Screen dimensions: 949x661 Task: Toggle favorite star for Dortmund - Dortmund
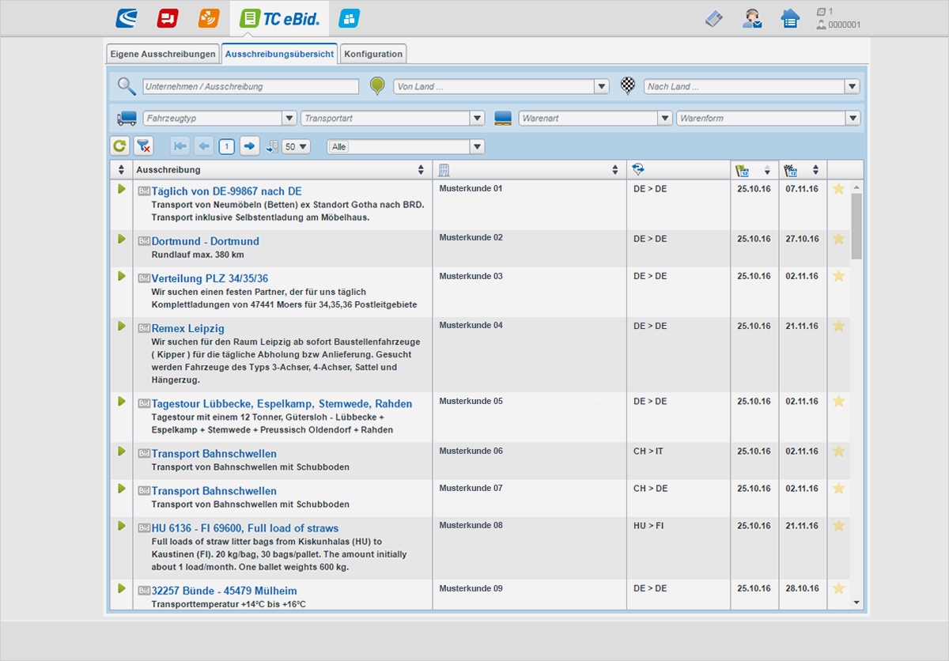839,239
